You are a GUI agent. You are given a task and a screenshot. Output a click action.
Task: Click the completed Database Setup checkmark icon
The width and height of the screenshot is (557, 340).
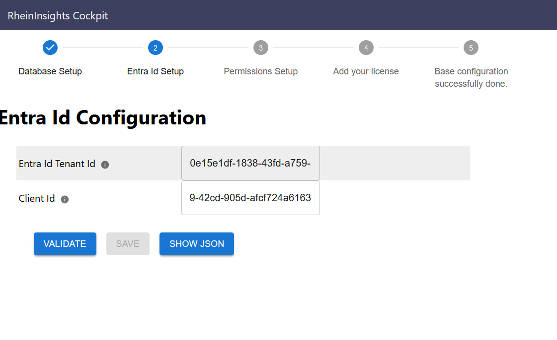50,48
